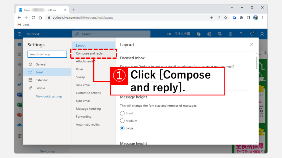Open the account profile icon in header
The image size is (282, 158).
[262, 34]
